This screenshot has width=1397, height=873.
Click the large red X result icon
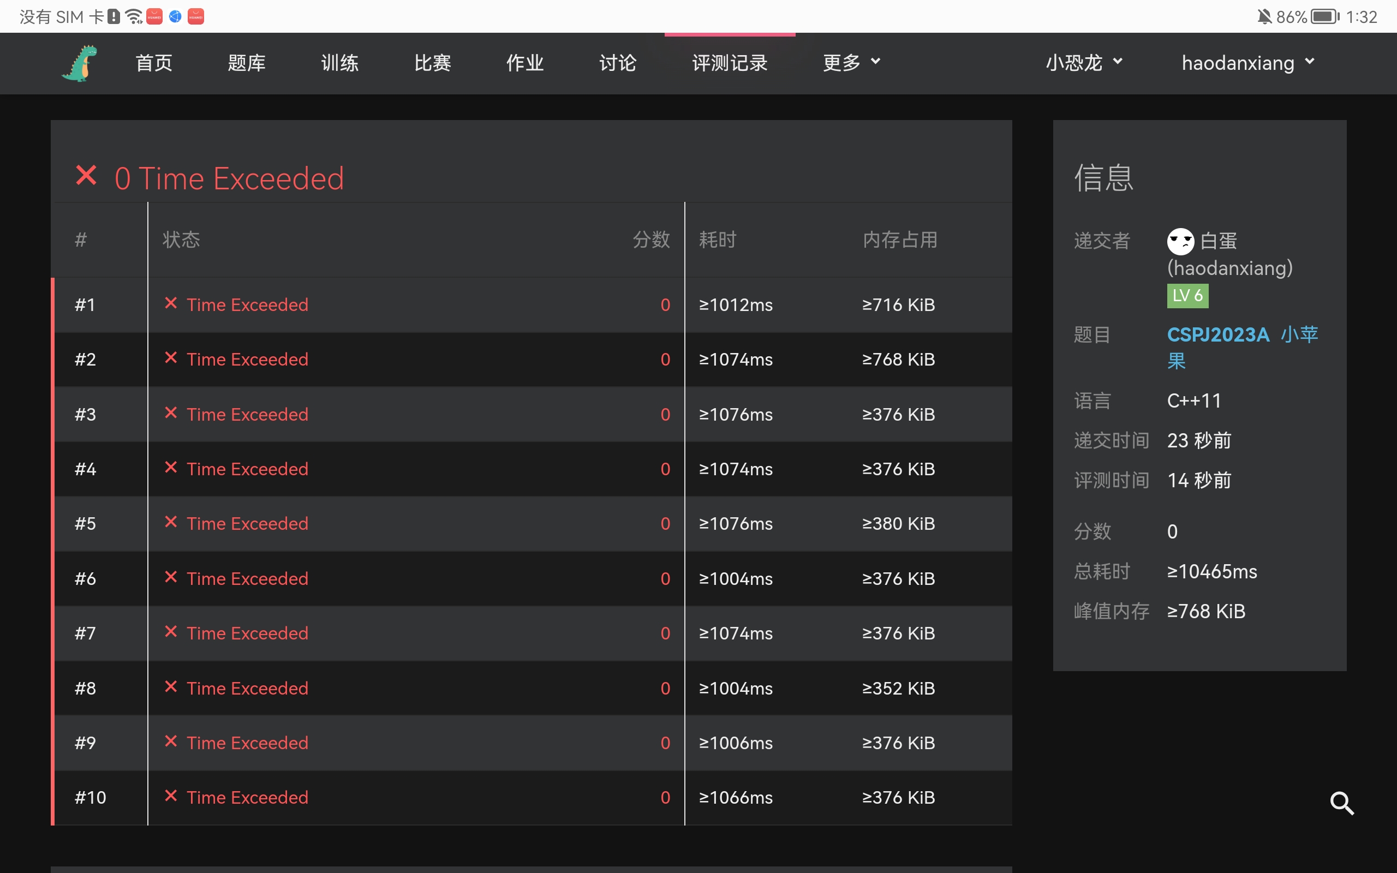click(86, 176)
